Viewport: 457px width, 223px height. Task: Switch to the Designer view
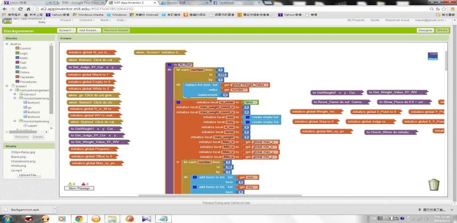tap(425, 30)
